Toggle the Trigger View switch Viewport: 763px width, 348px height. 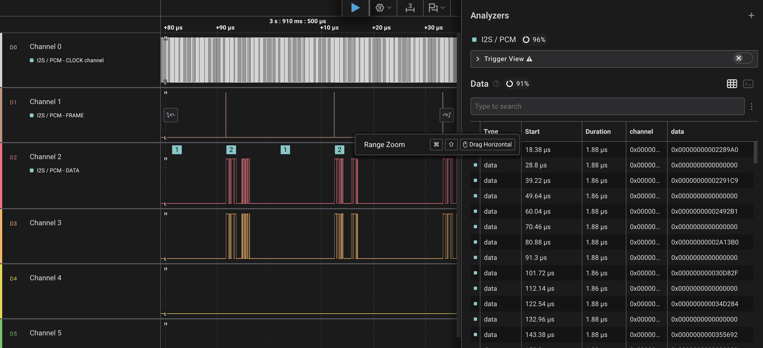743,58
